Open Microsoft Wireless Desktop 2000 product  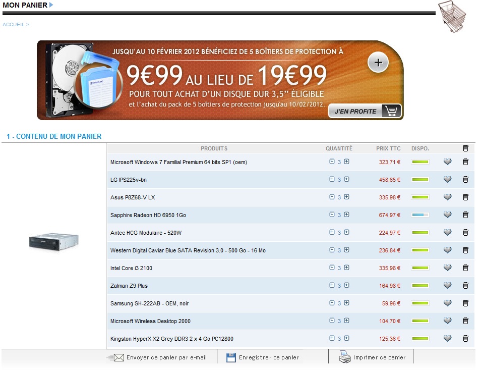click(x=150, y=321)
